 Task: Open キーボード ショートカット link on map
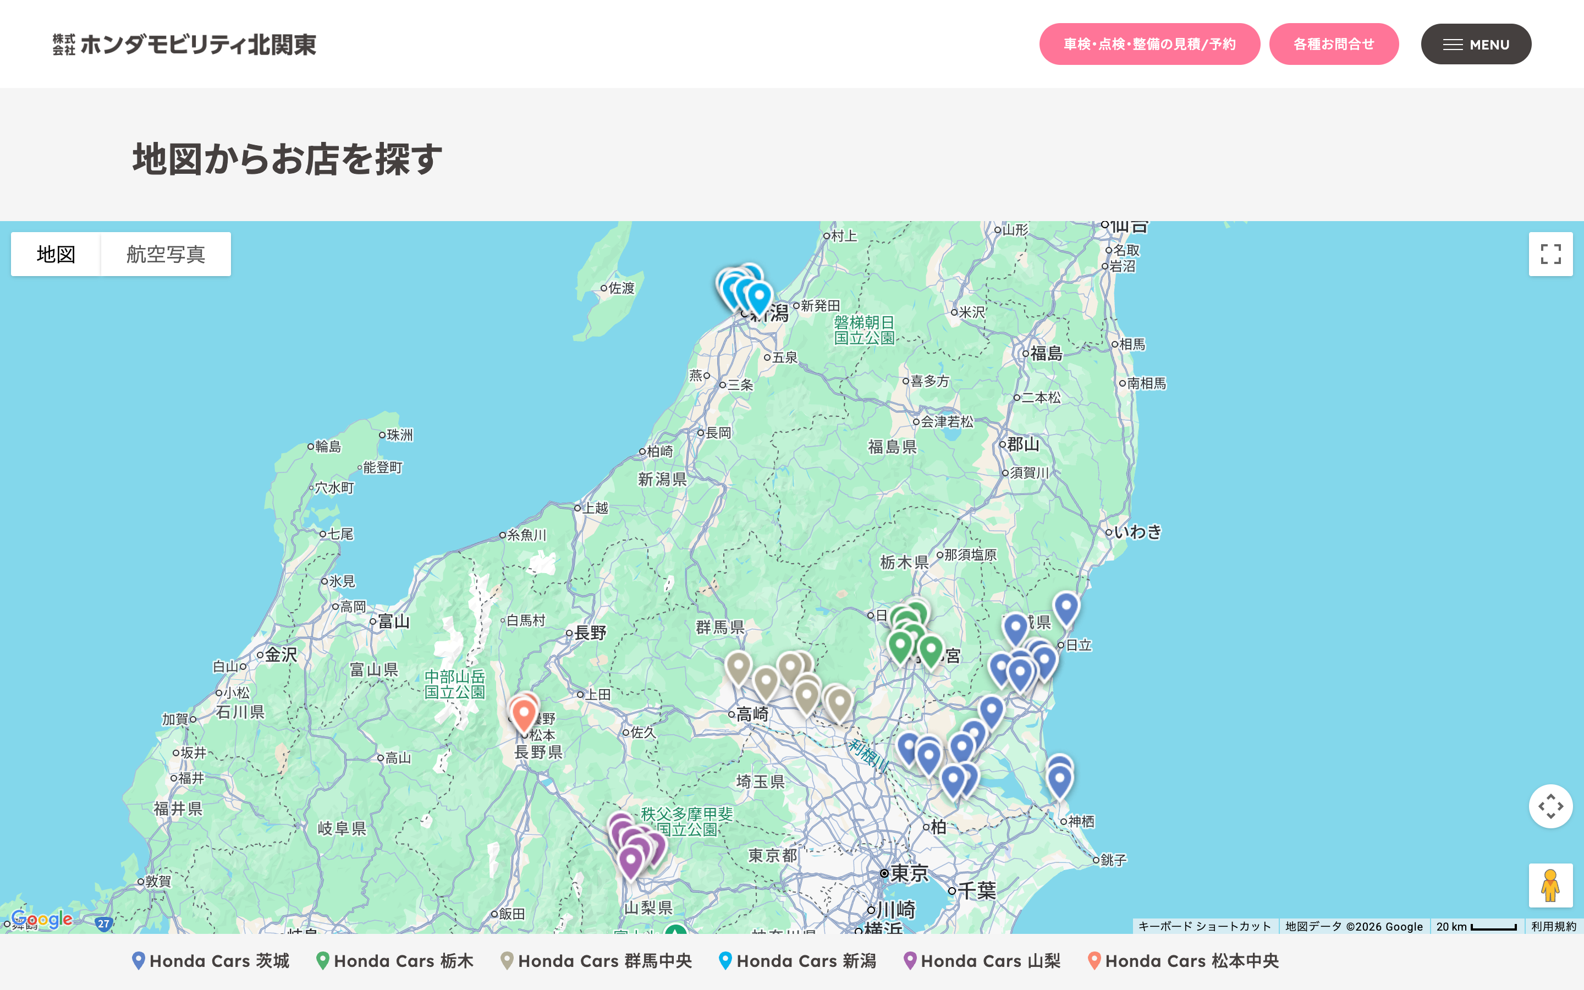pos(1204,927)
